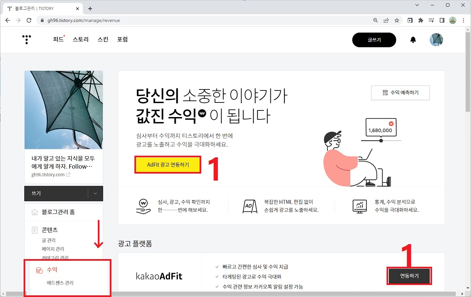Bookmark this page with the star
This screenshot has height=297, width=471.
[x=397, y=20]
